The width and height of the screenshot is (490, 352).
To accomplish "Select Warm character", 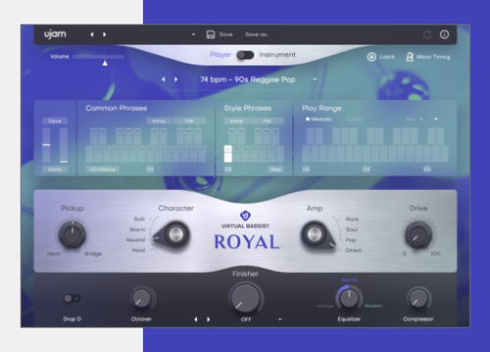I will click(137, 230).
